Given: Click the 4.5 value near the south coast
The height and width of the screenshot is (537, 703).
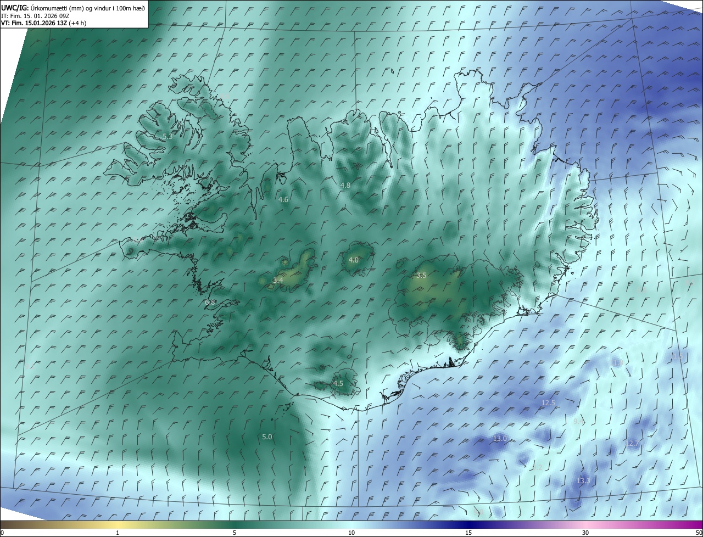Looking at the screenshot, I should coord(338,384).
